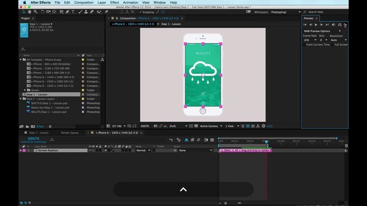Screen dimensions: 367x206
Task: Switch to Render Queue tab
Action: 70,133
